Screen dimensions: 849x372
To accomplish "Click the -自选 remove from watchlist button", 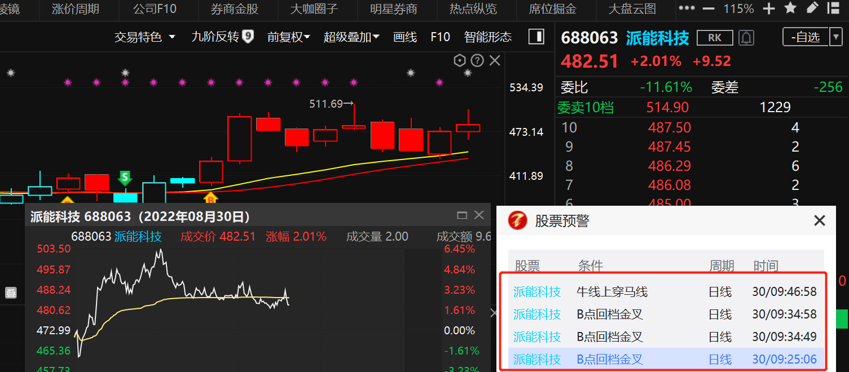I will pyautogui.click(x=806, y=37).
